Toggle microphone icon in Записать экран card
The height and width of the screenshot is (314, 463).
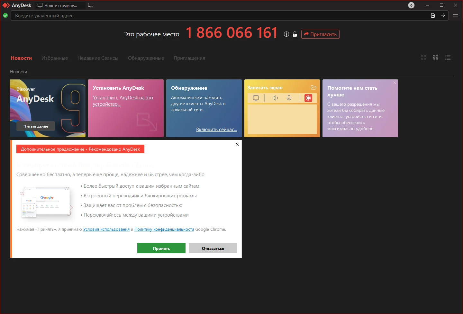pos(289,98)
